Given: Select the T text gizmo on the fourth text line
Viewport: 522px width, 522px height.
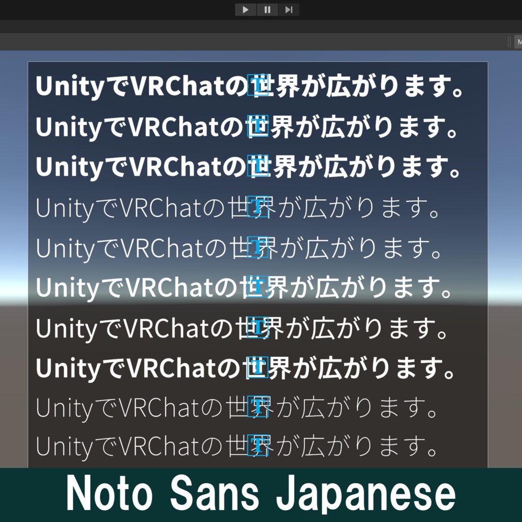Looking at the screenshot, I should click(258, 207).
